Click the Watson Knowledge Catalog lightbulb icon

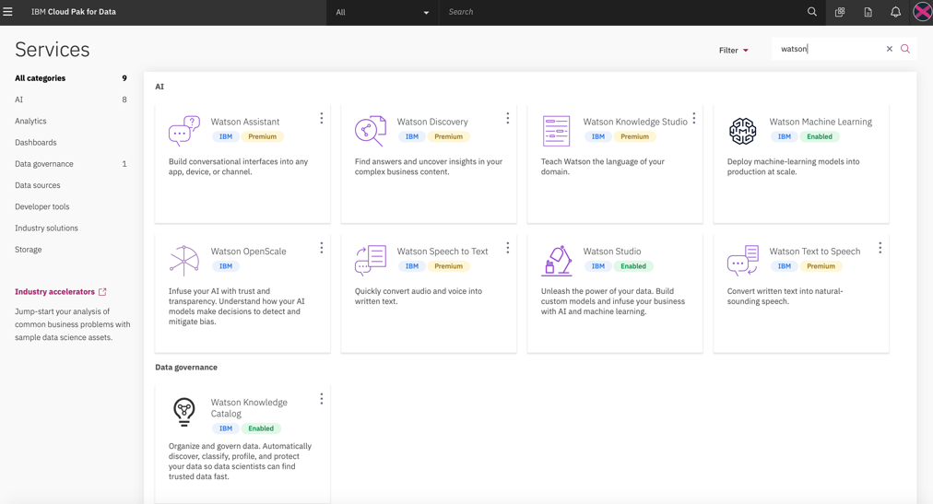[x=183, y=412]
